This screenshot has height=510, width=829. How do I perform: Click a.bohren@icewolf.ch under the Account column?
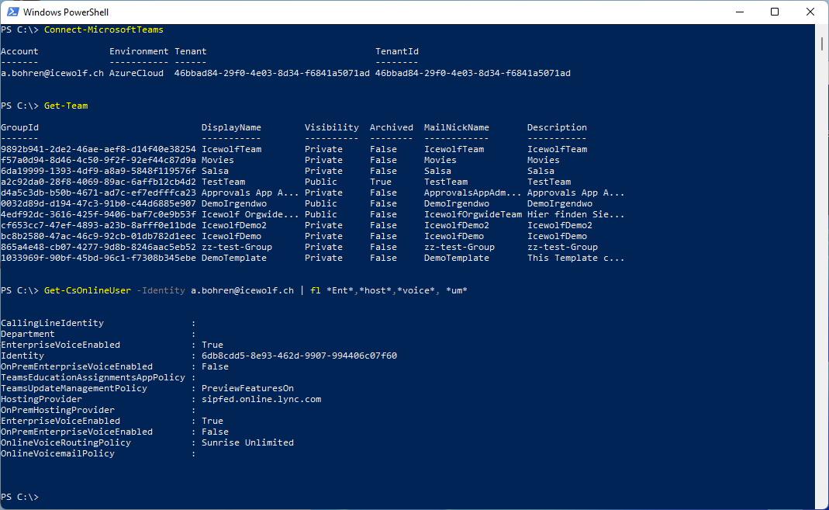tap(52, 73)
